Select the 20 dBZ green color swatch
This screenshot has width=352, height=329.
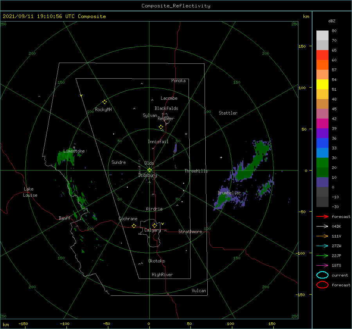(x=322, y=162)
